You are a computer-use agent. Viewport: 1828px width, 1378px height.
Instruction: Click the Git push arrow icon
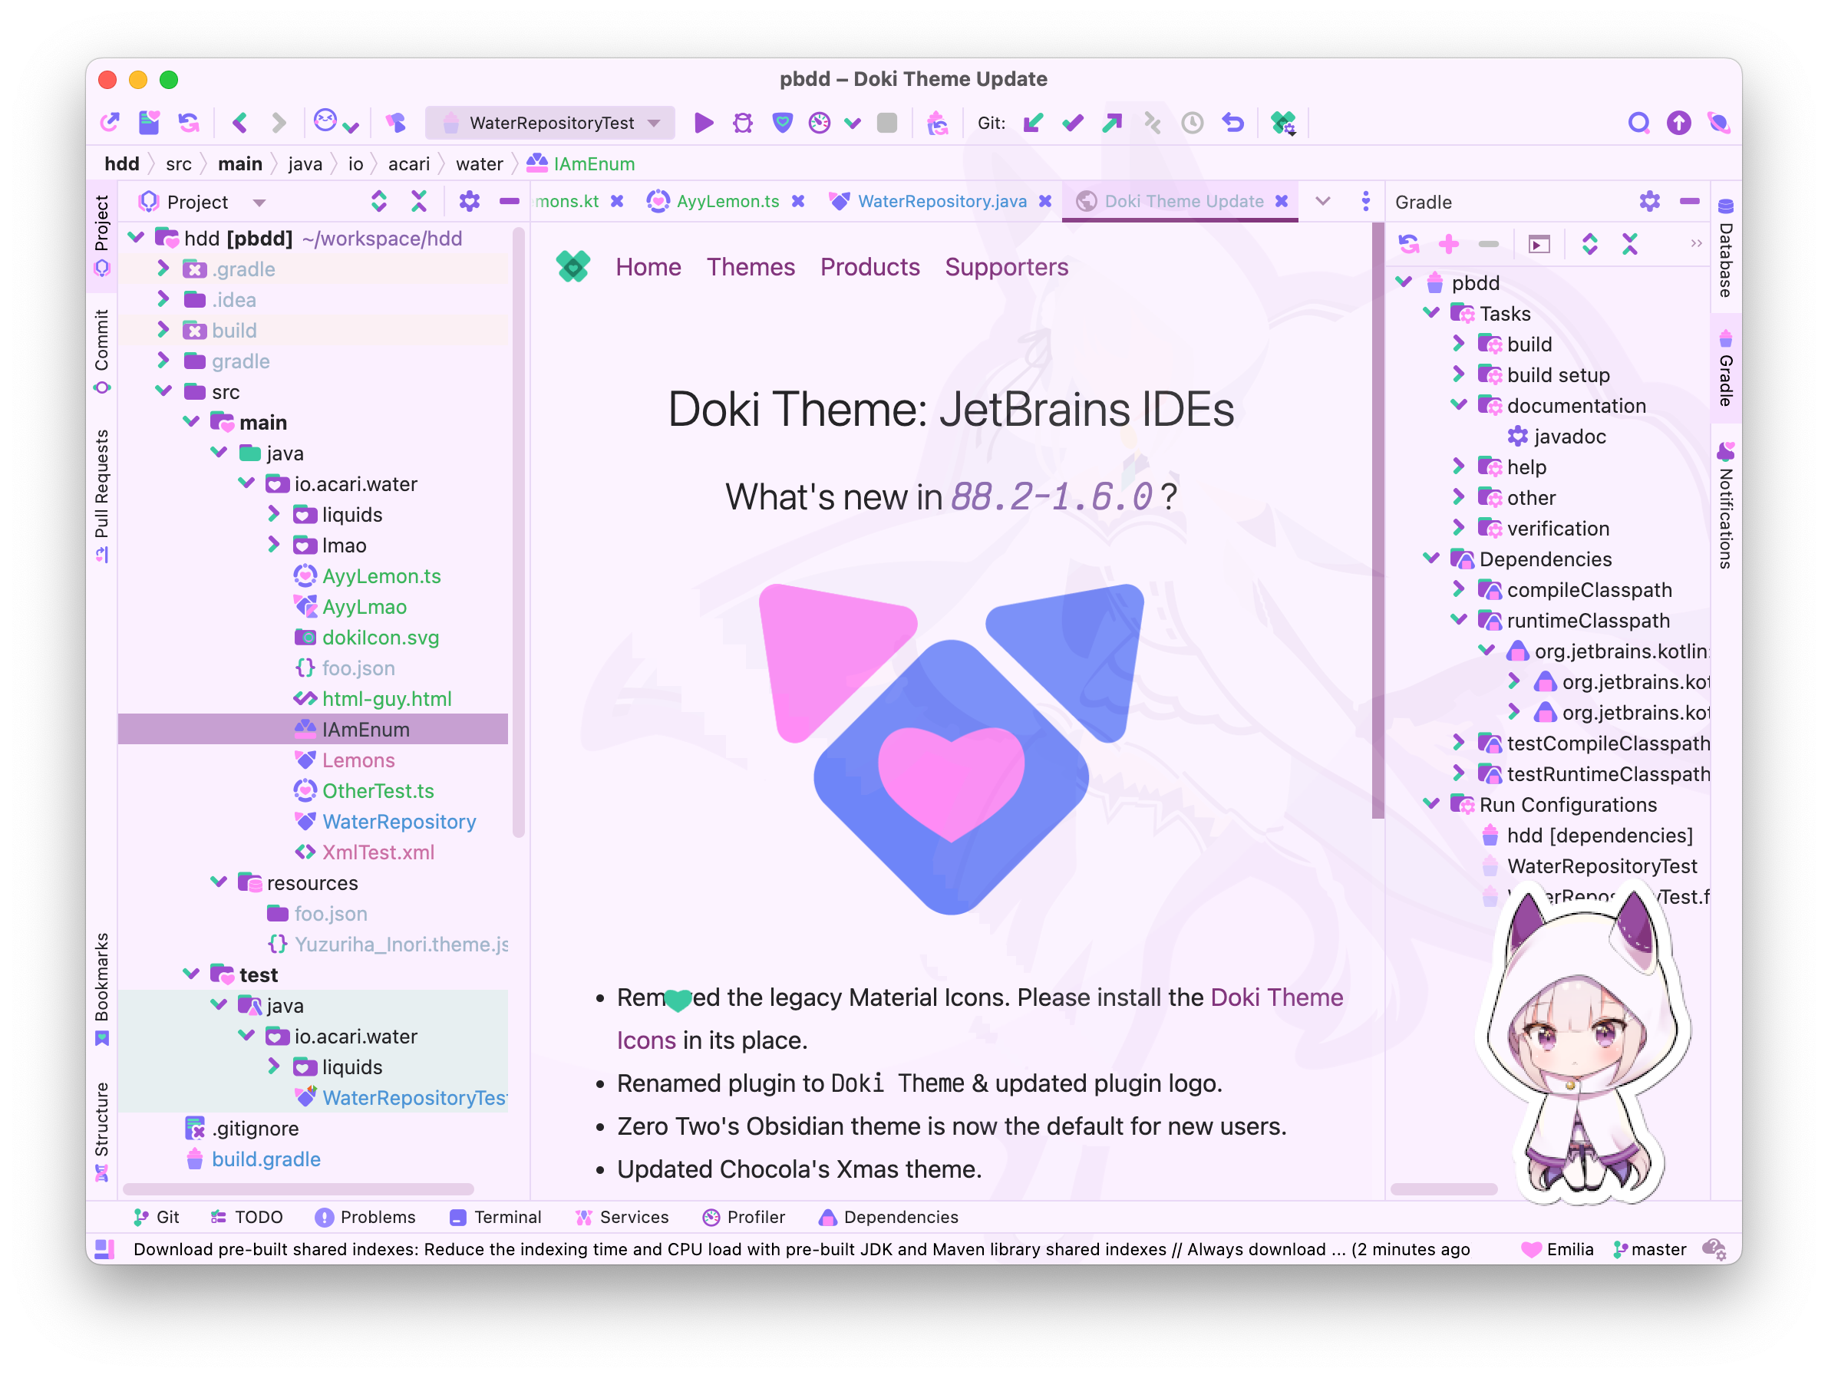pos(1112,123)
